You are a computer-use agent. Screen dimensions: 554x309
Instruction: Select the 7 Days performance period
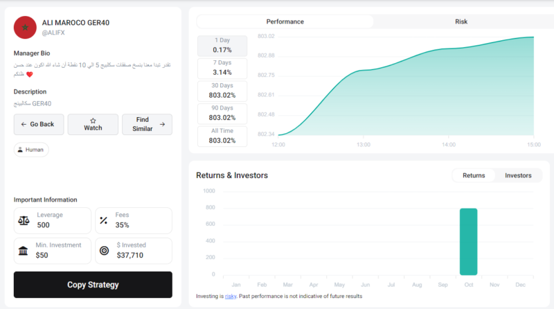coord(222,68)
